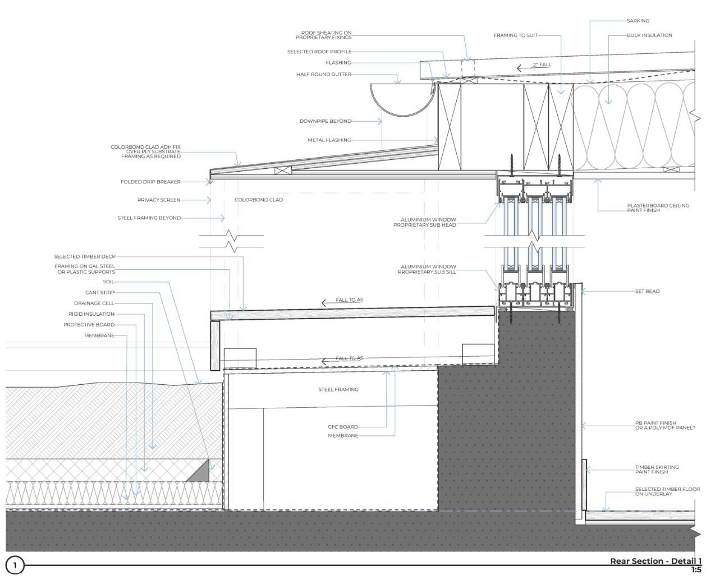Click the 'STEEL FRAMING BEYOND' label
The height and width of the screenshot is (580, 706).
pyautogui.click(x=149, y=218)
